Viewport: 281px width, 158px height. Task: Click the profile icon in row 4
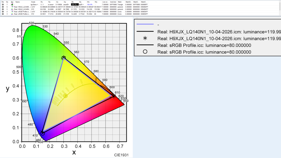12,12
